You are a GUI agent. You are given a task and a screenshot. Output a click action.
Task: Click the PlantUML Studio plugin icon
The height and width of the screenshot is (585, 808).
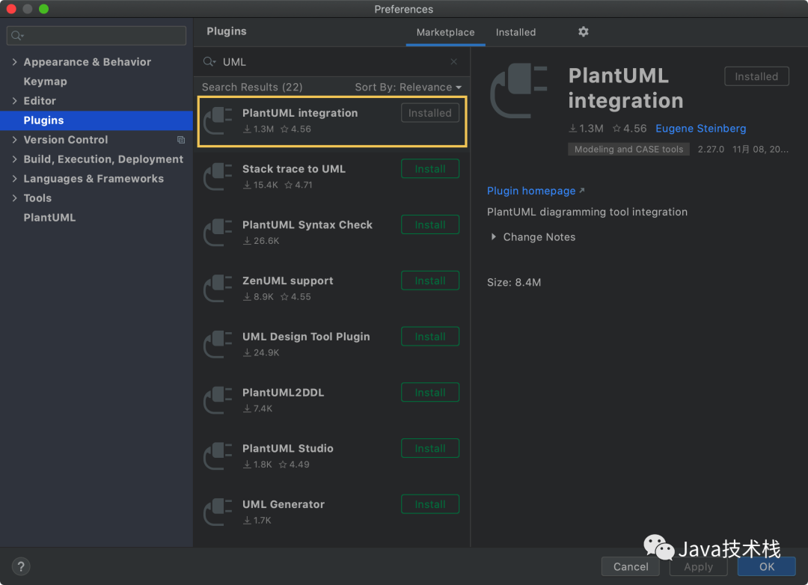tap(218, 456)
